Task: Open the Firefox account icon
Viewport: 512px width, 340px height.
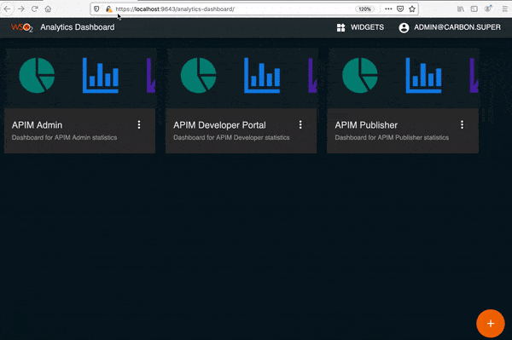Action: (488, 9)
